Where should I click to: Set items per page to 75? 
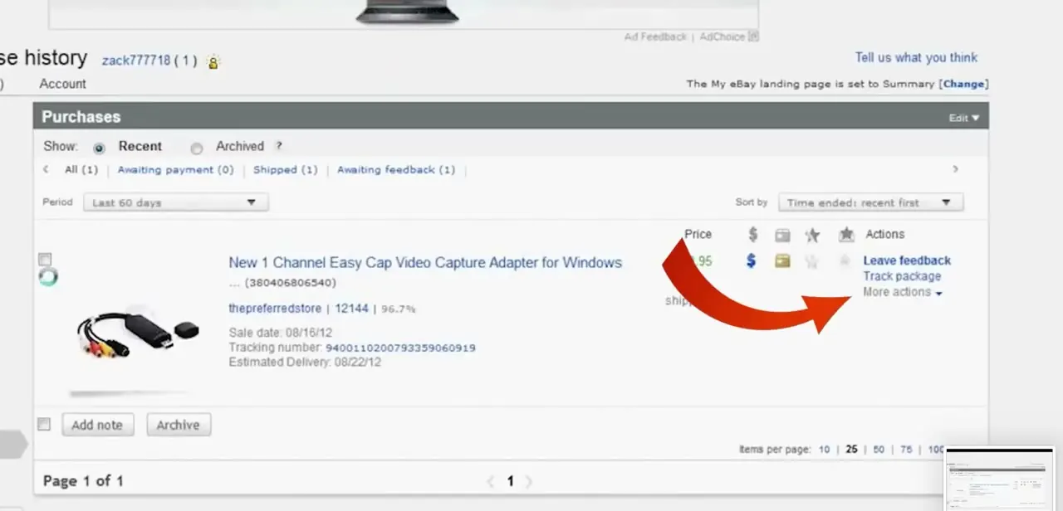tap(906, 450)
